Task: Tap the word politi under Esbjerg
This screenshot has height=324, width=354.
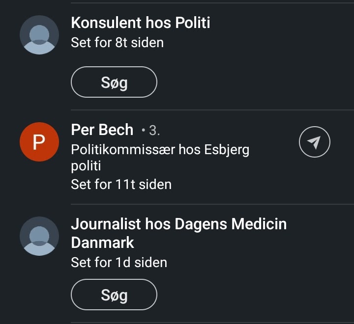Action: click(x=86, y=166)
